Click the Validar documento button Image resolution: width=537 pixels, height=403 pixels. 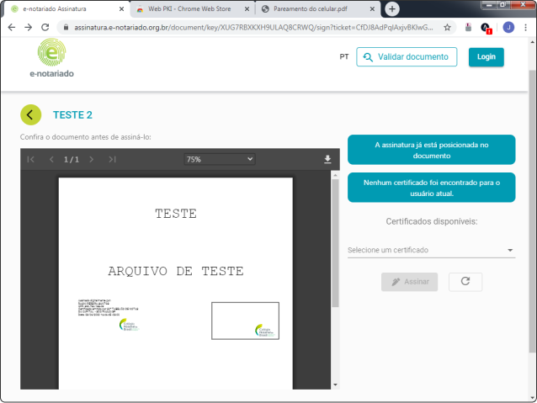[407, 57]
